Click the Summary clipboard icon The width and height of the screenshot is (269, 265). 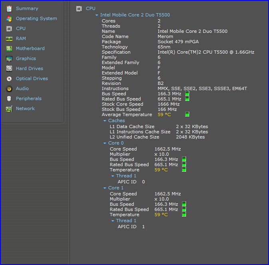point(9,8)
